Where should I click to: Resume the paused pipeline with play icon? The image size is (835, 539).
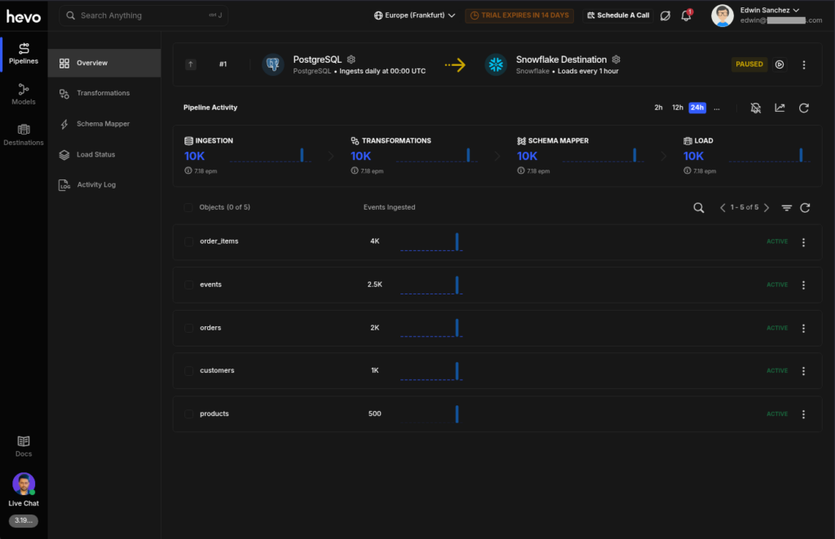click(x=780, y=64)
